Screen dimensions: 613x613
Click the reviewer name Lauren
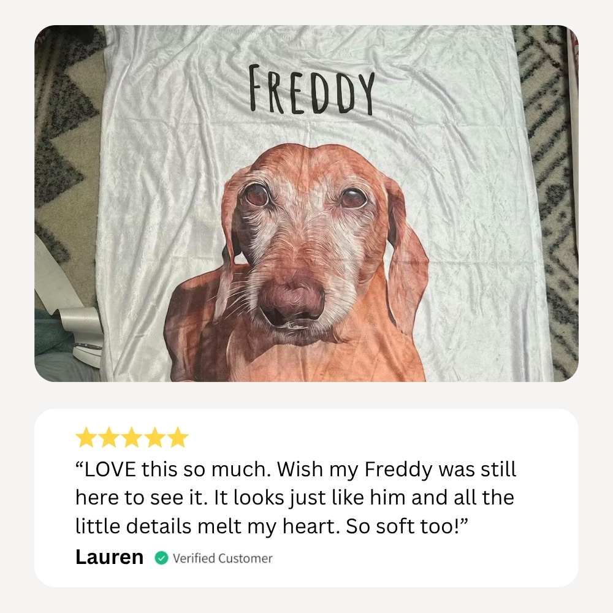(110, 557)
